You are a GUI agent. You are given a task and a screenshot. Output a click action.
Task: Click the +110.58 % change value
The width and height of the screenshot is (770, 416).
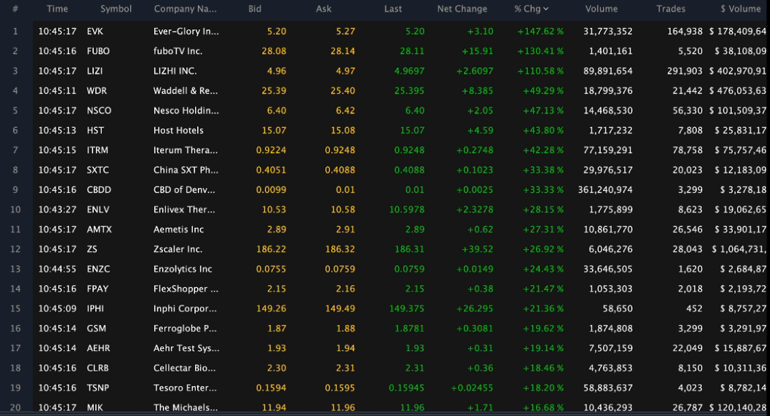(x=540, y=70)
